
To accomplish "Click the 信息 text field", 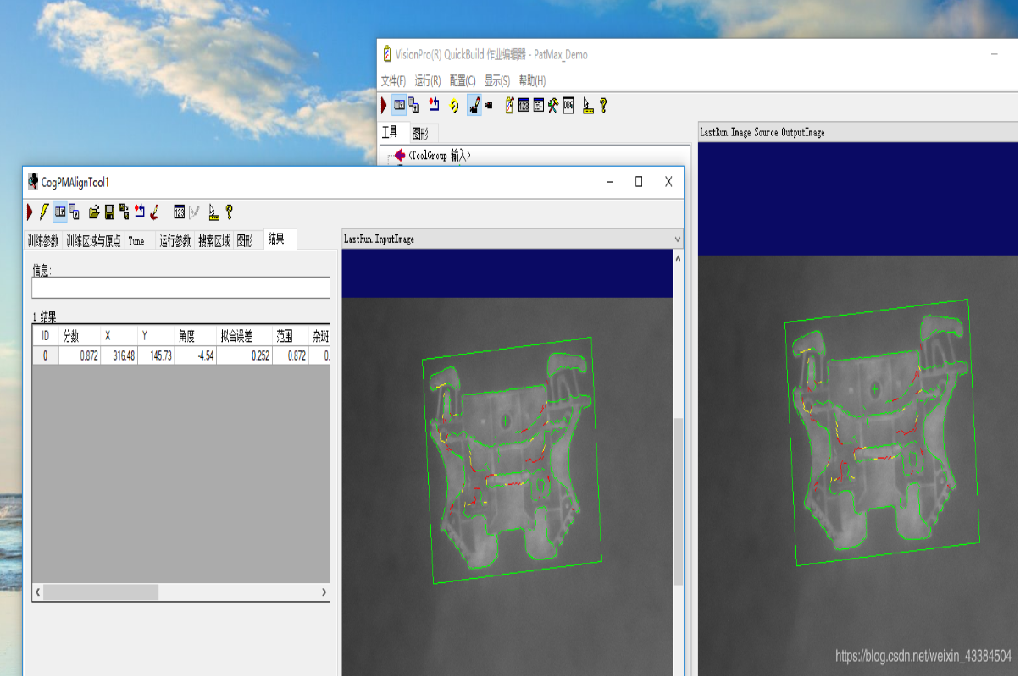I will 180,288.
